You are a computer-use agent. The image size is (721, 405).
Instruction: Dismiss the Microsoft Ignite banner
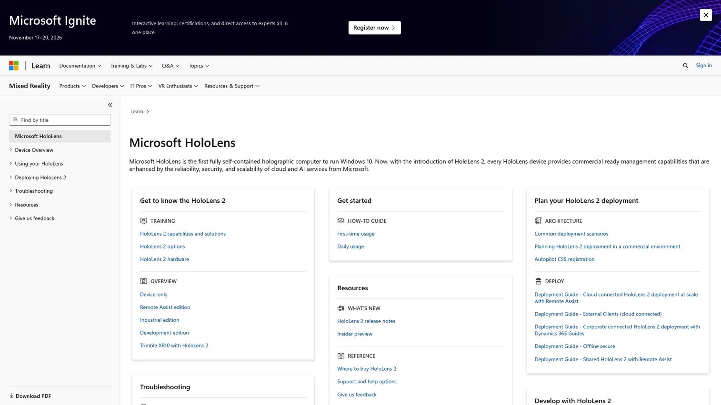pos(706,15)
